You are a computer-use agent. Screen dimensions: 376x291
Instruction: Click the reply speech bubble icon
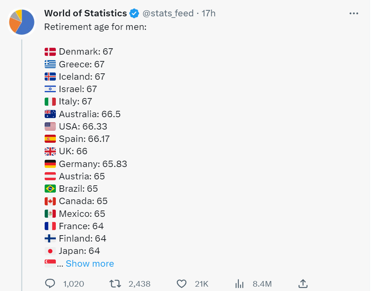[50, 283]
